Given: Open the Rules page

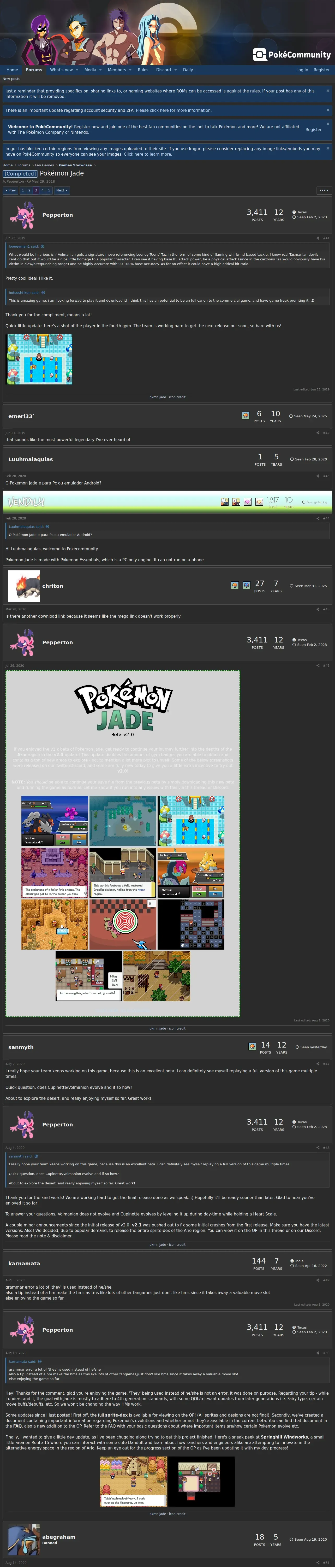Looking at the screenshot, I should pyautogui.click(x=143, y=70).
